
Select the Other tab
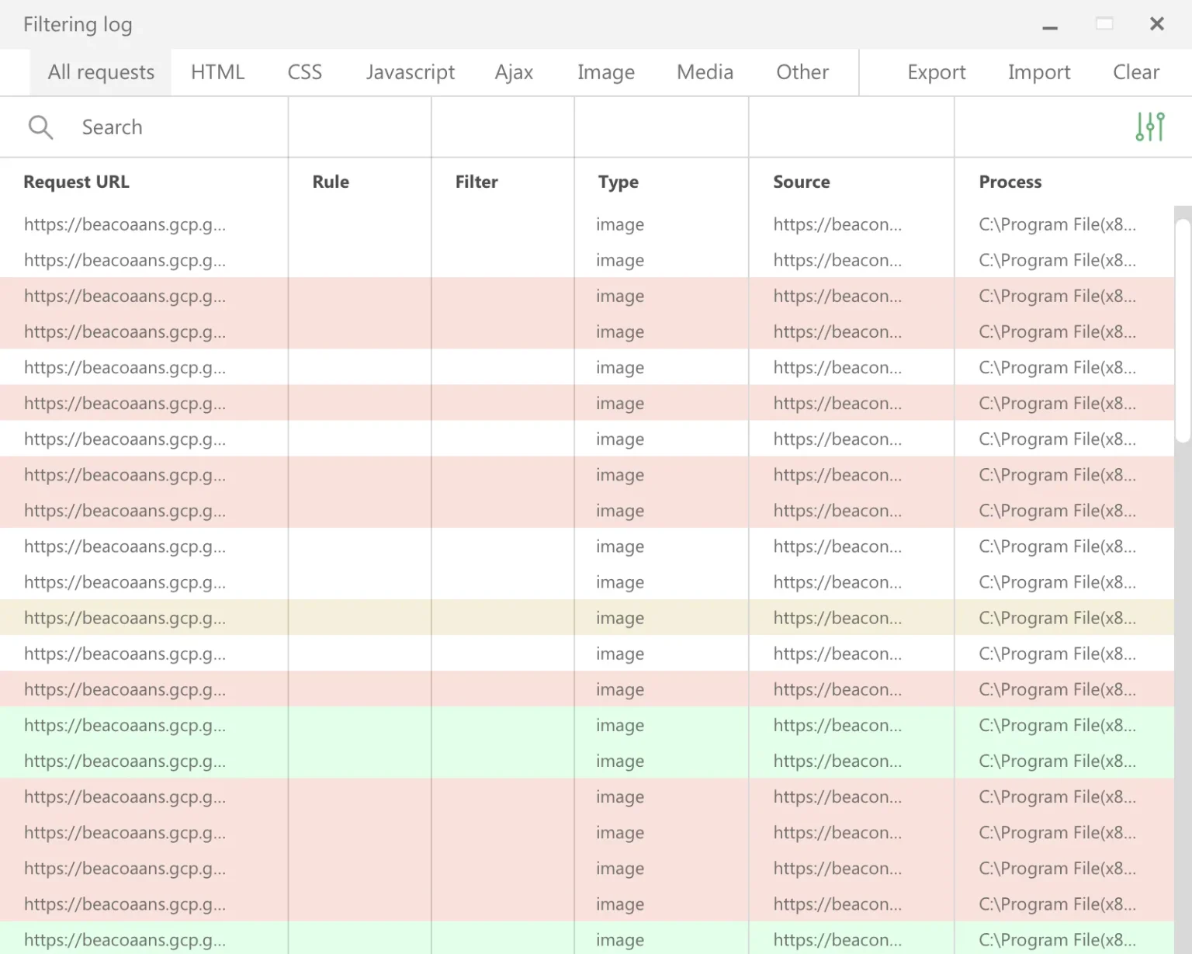802,72
